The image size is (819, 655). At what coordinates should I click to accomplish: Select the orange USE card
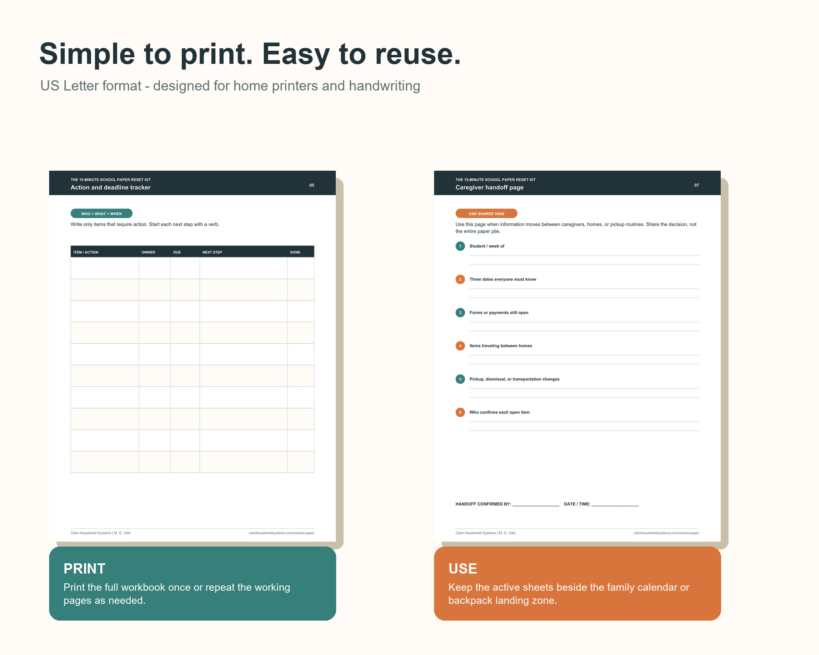click(577, 583)
